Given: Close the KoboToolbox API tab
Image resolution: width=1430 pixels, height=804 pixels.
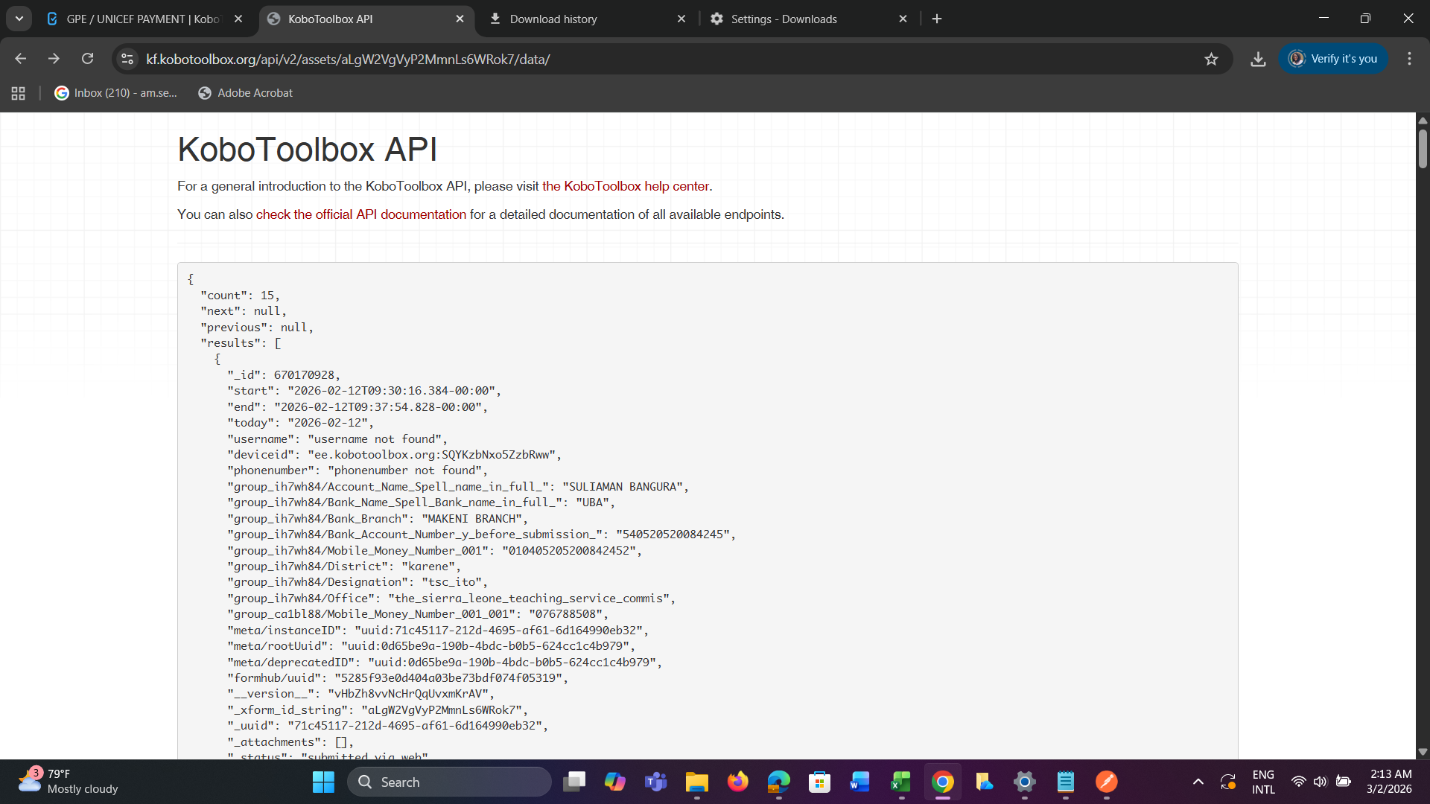Looking at the screenshot, I should [460, 19].
